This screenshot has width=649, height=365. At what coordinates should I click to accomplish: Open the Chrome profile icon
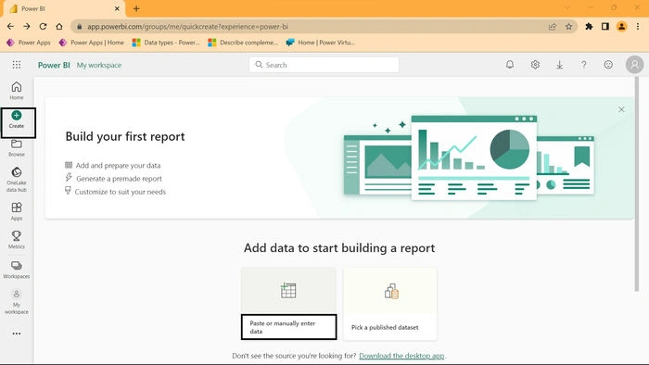(621, 27)
